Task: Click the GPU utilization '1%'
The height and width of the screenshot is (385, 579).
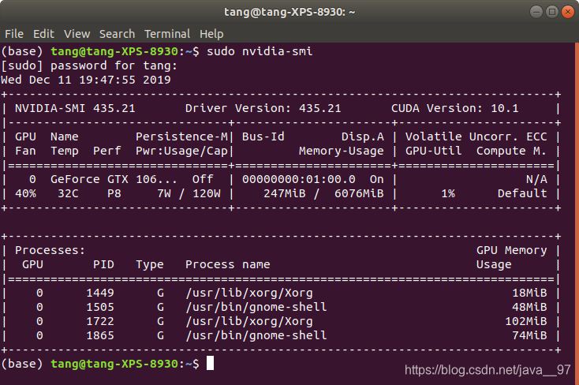Action: [x=448, y=193]
